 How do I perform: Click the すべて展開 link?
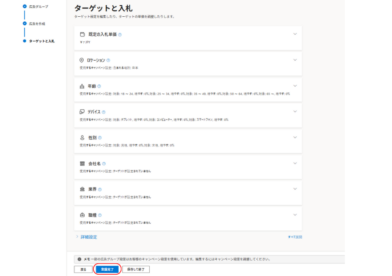coord(295,237)
